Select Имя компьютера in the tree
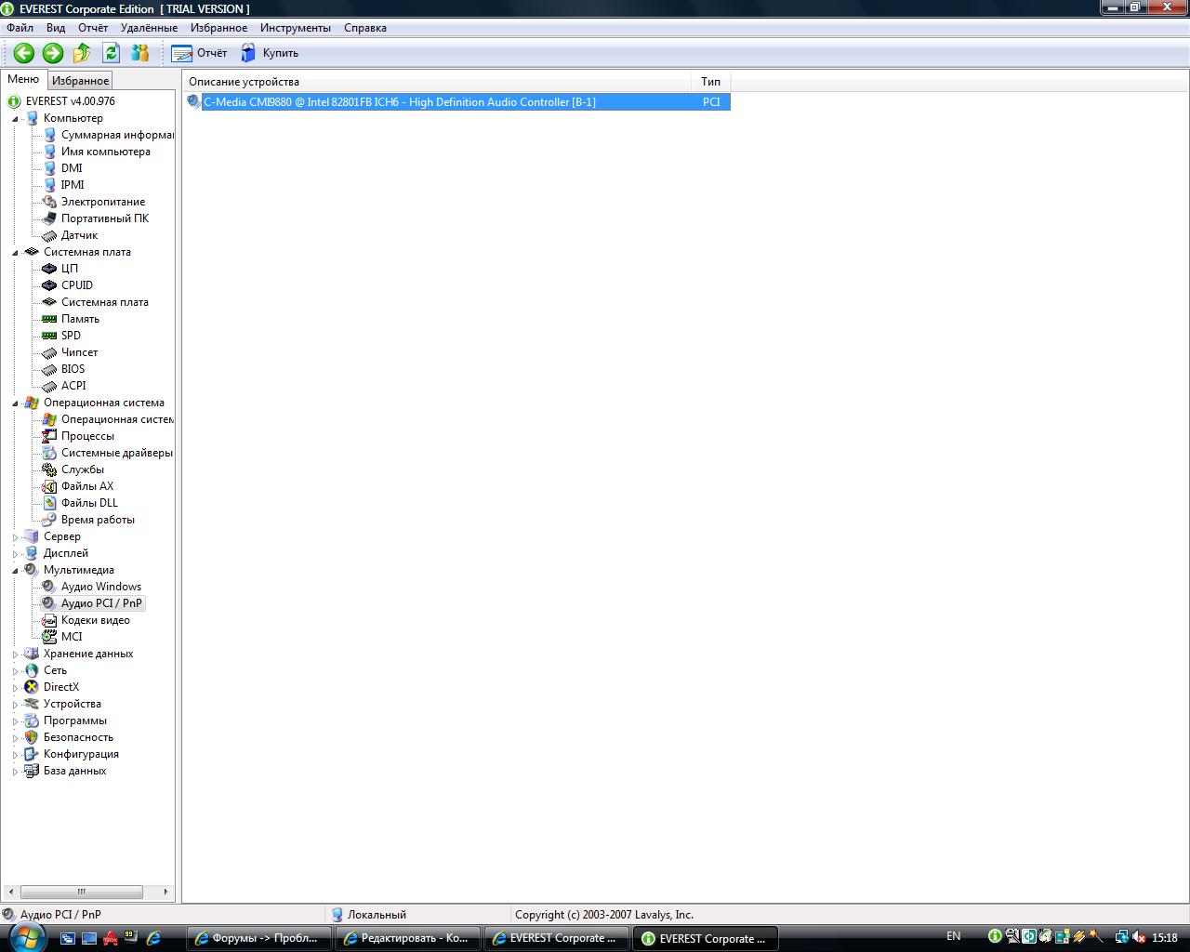This screenshot has width=1190, height=952. coord(106,152)
